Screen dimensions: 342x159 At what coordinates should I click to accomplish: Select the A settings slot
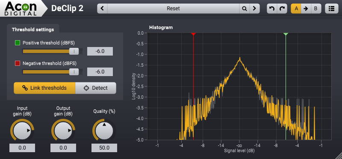(x=296, y=9)
